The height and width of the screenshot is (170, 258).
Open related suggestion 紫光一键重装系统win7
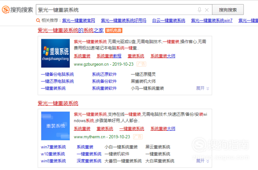pyautogui.click(x=212, y=21)
